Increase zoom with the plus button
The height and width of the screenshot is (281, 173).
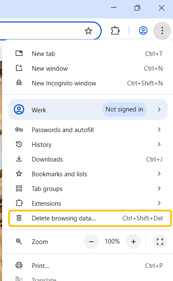point(133,241)
